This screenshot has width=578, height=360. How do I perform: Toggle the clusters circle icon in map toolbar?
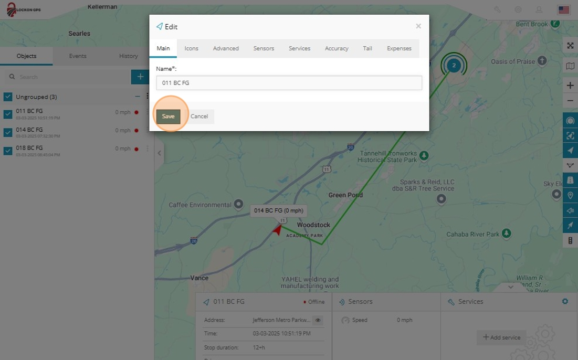click(x=570, y=121)
